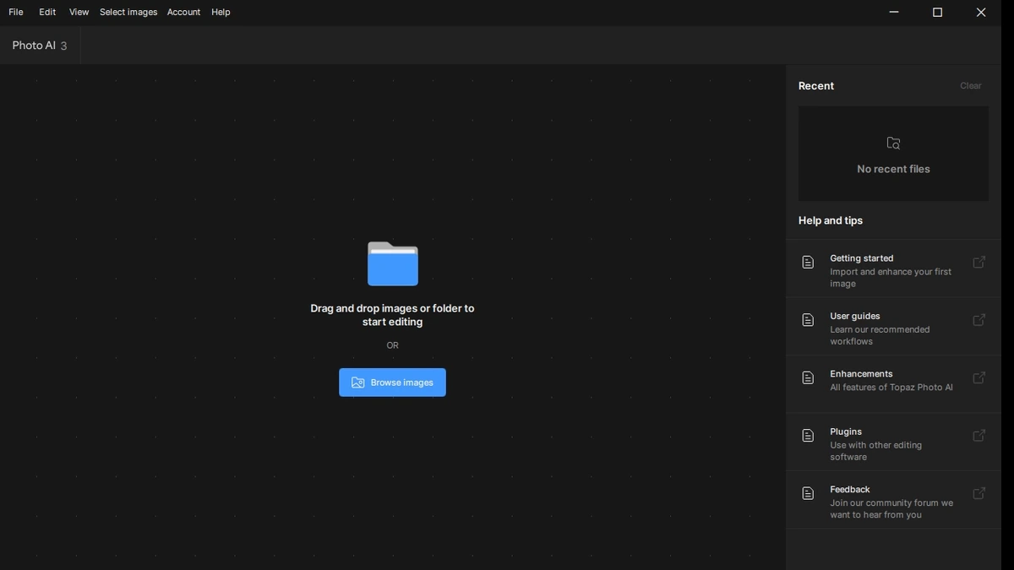Click the document icon beside Plugins
1014x570 pixels.
pos(808,436)
